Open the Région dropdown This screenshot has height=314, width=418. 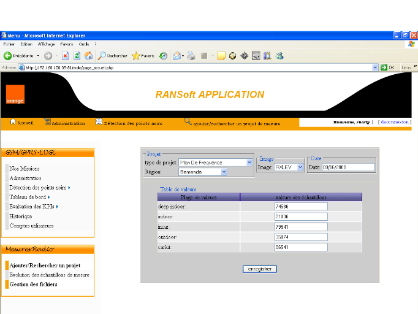224,172
